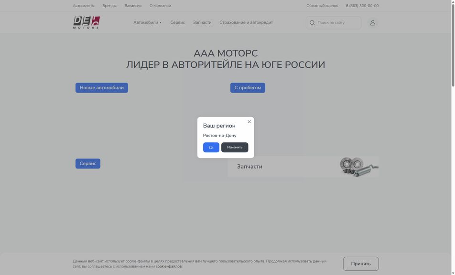
Task: Click phone number 8 (863) 300-00-00
Action: 362,6
